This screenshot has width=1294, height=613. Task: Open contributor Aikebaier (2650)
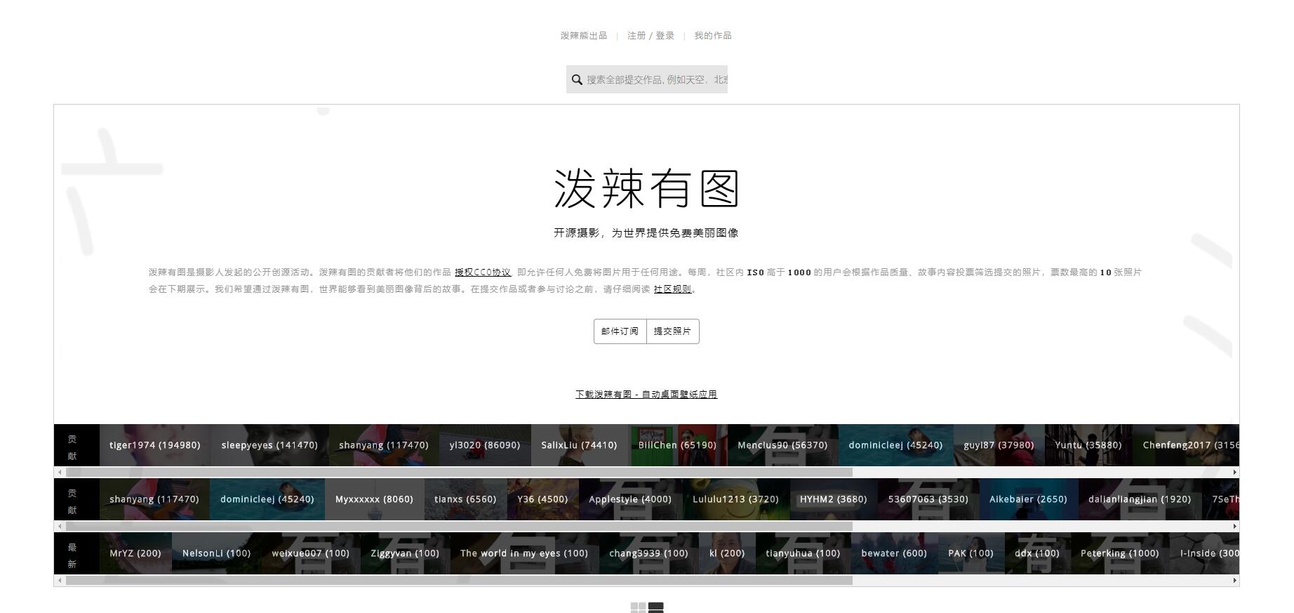pyautogui.click(x=1028, y=499)
